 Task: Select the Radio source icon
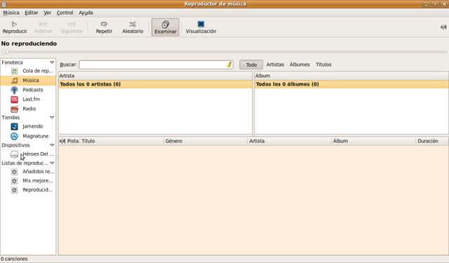[x=14, y=109]
